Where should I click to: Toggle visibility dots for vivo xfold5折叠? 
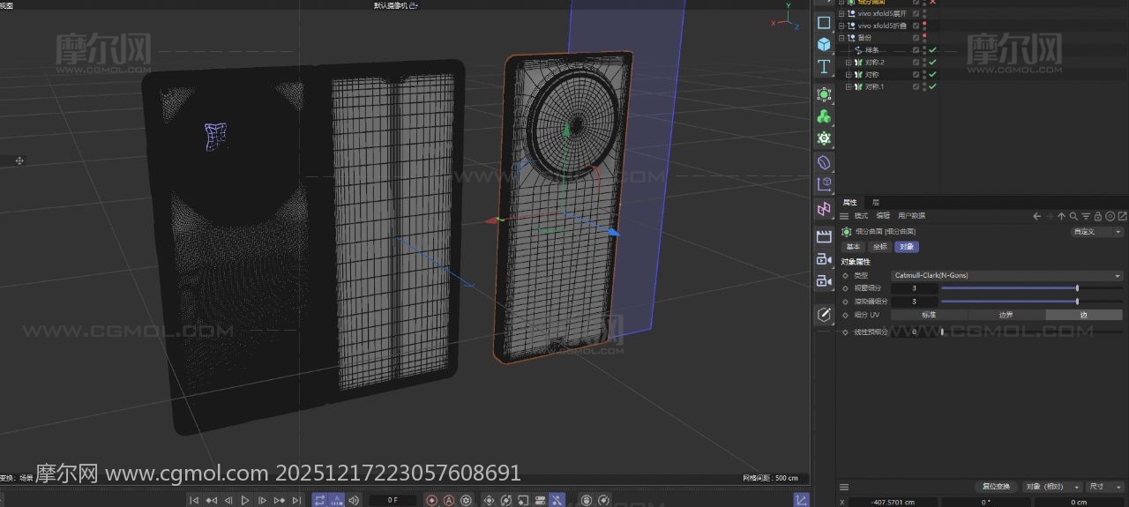[924, 26]
